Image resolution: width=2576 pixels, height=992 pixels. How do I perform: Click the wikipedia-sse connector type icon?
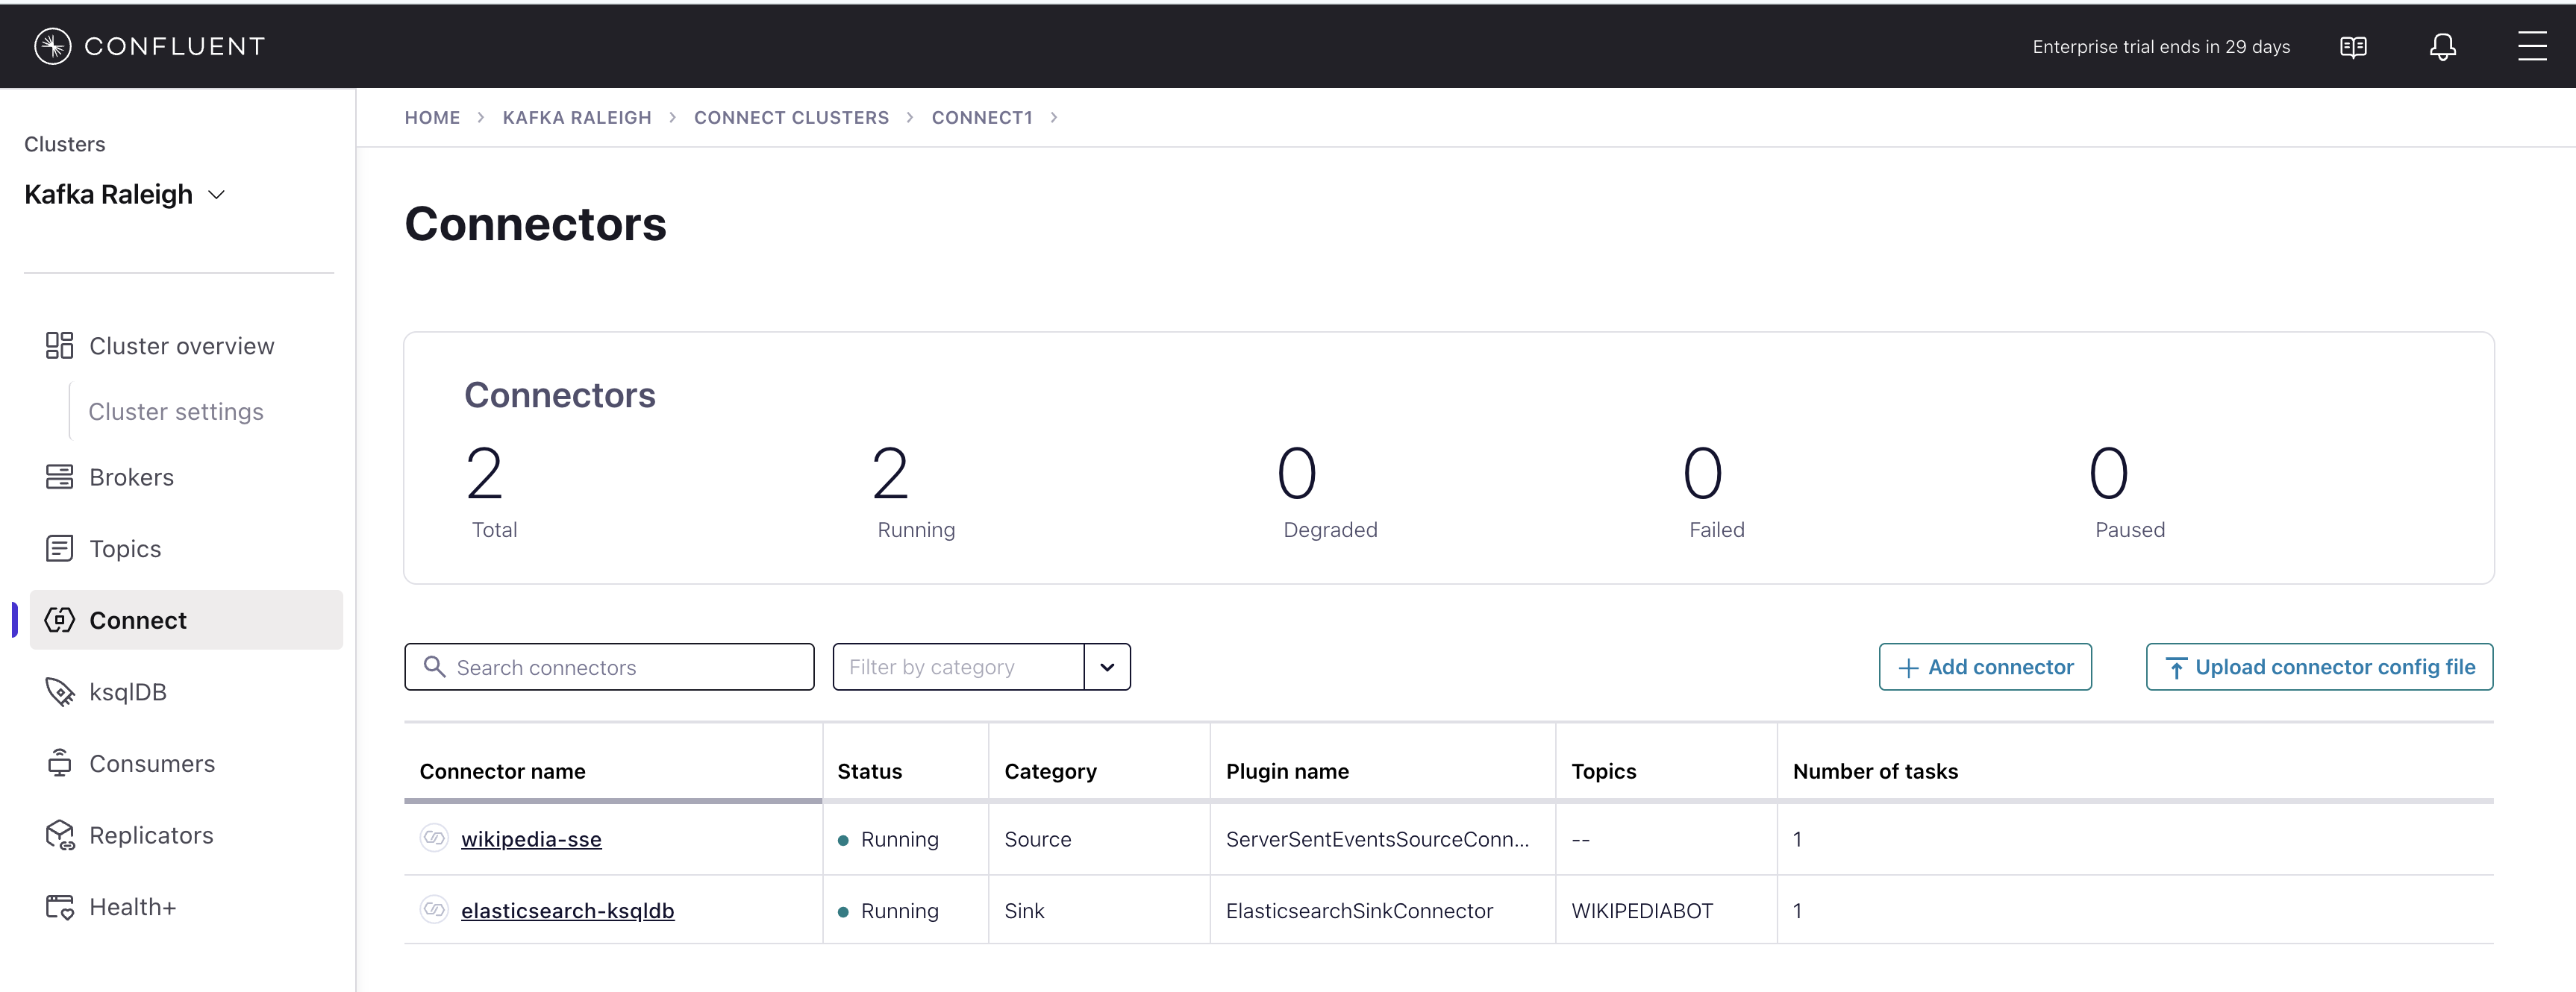[x=434, y=838]
